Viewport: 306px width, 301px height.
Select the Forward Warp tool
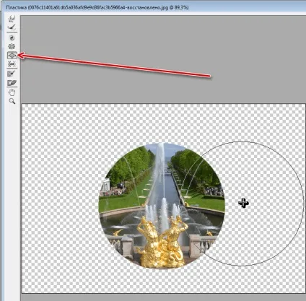coord(12,19)
